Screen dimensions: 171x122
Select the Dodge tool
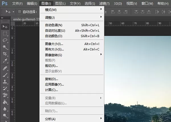5,115
